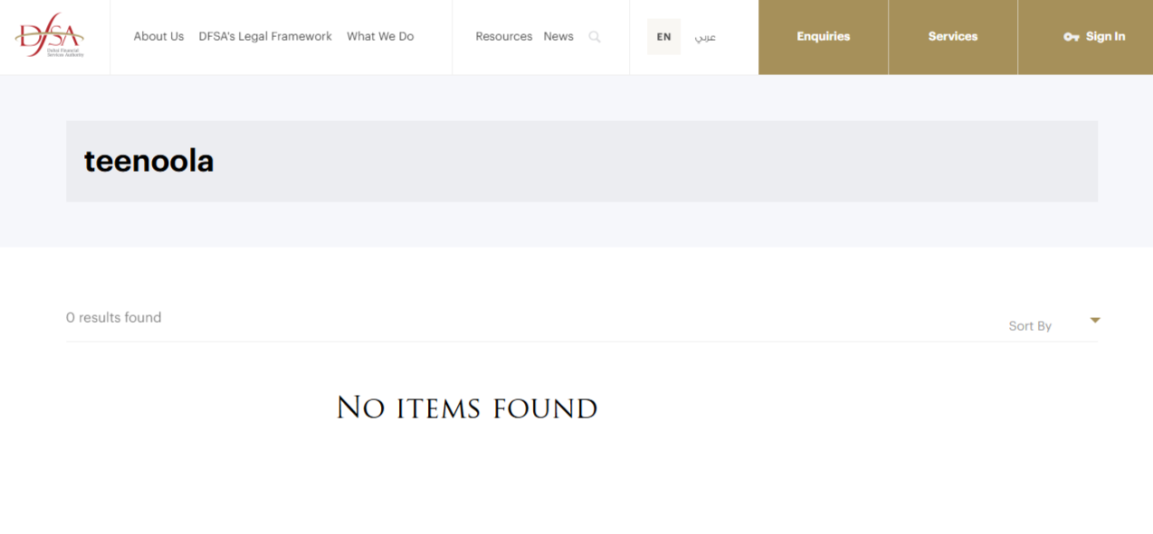Click the DFSA logo to go home

50,36
